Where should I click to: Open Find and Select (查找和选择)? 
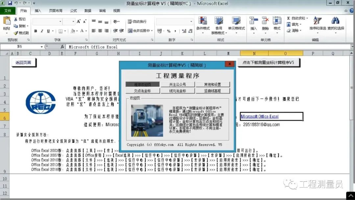pyautogui.click(x=336, y=25)
